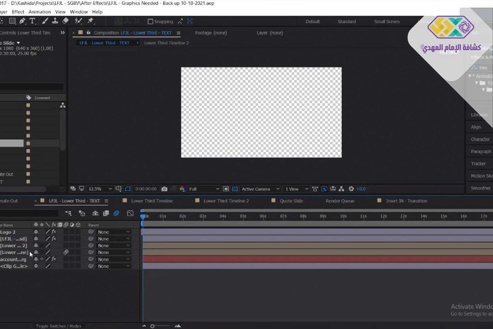Select the Puppet Pin tool

coord(90,21)
